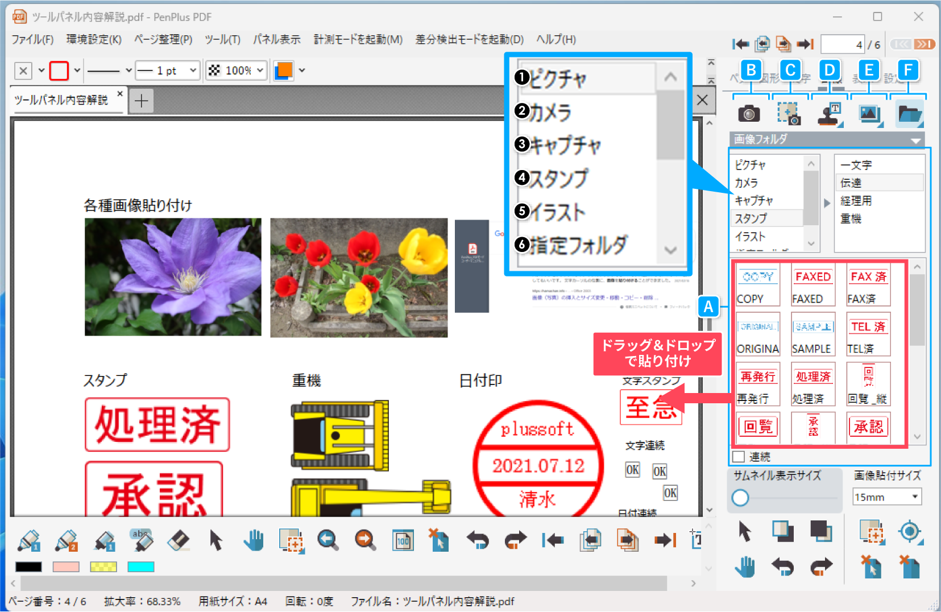Go to last page from bottom toolbar

(x=665, y=540)
